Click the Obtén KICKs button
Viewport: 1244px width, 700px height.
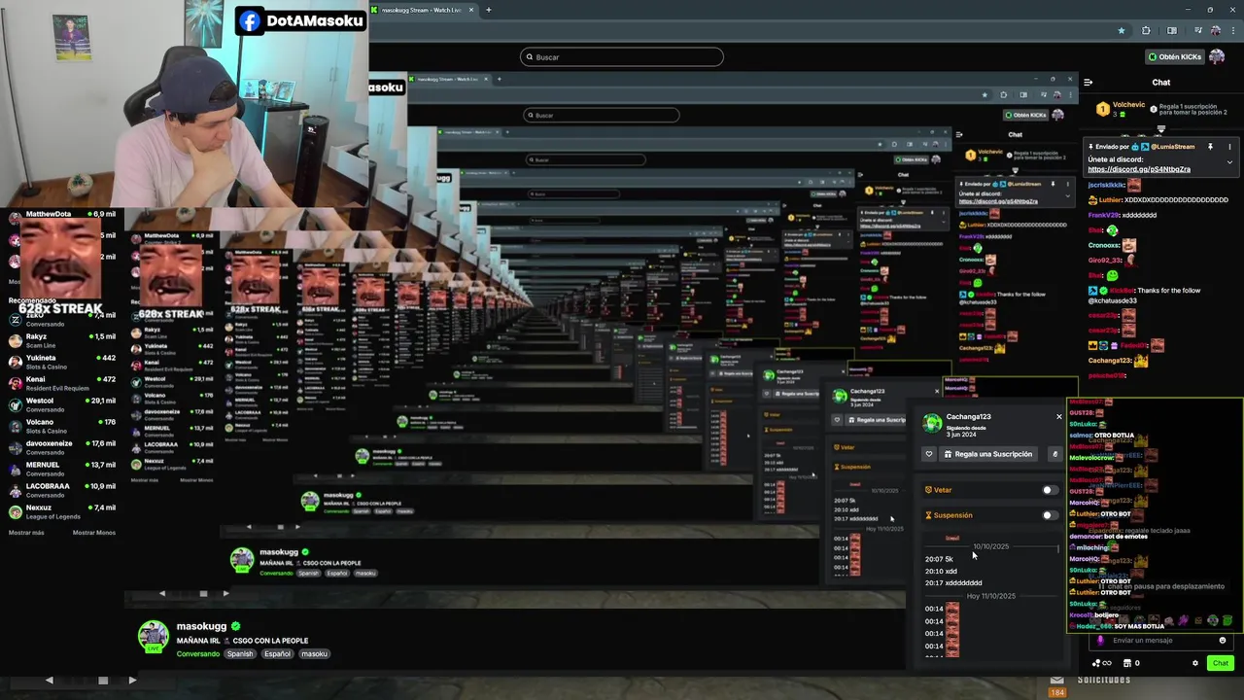[x=1174, y=56]
